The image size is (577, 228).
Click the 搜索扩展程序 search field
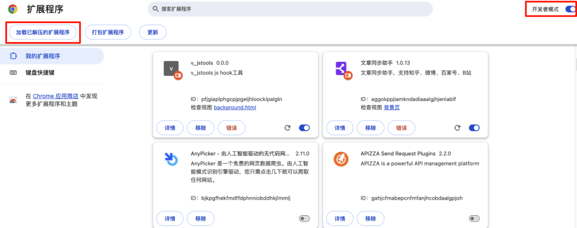tap(290, 9)
